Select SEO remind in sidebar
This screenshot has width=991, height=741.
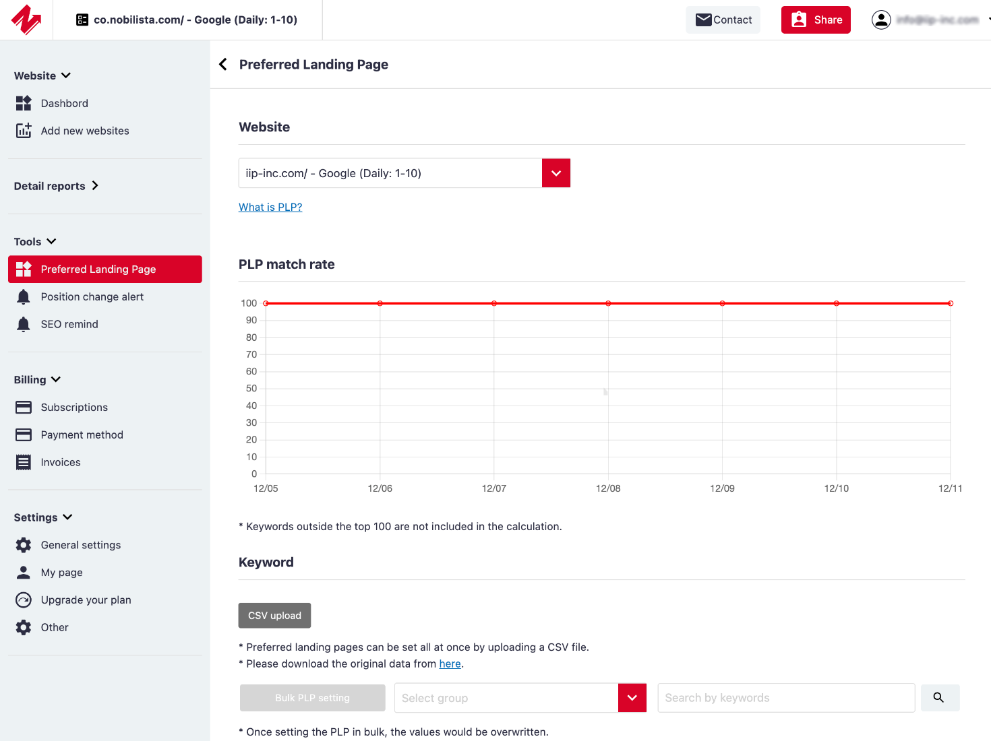pyautogui.click(x=69, y=325)
